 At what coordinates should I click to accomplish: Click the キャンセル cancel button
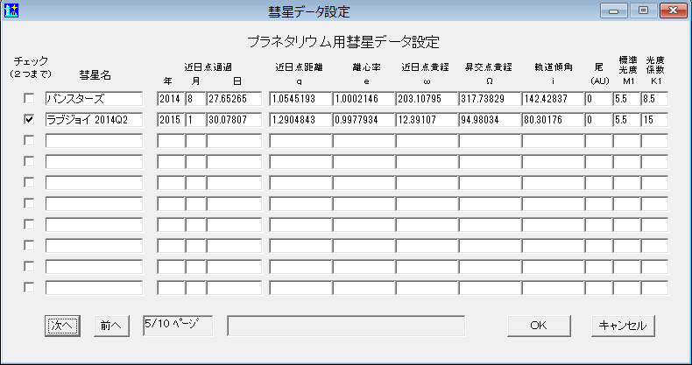pos(621,325)
